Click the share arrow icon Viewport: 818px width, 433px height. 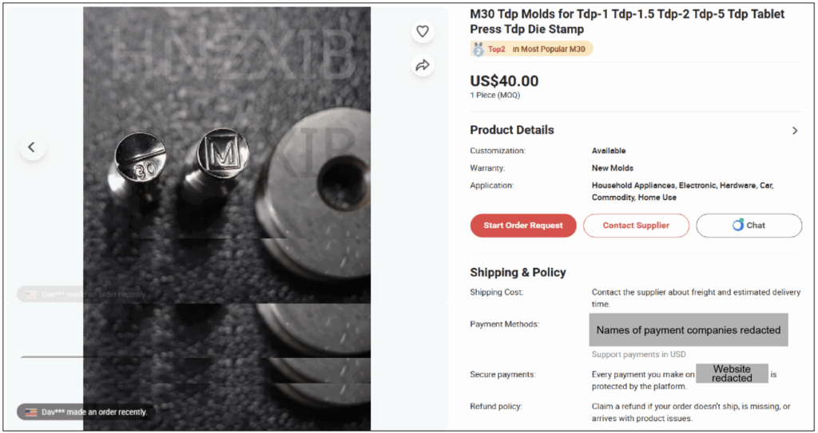click(423, 65)
